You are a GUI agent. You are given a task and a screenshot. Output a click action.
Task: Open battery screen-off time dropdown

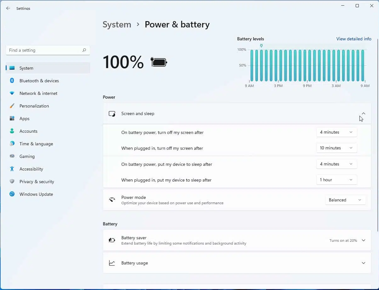(x=336, y=132)
